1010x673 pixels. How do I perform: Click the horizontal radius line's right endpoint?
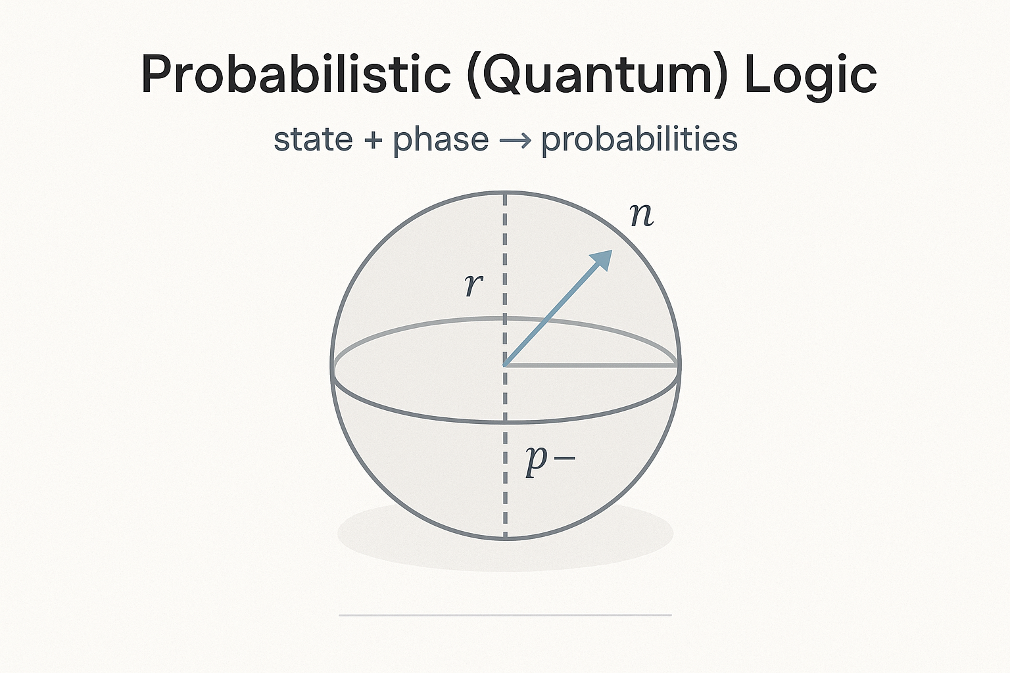click(677, 365)
